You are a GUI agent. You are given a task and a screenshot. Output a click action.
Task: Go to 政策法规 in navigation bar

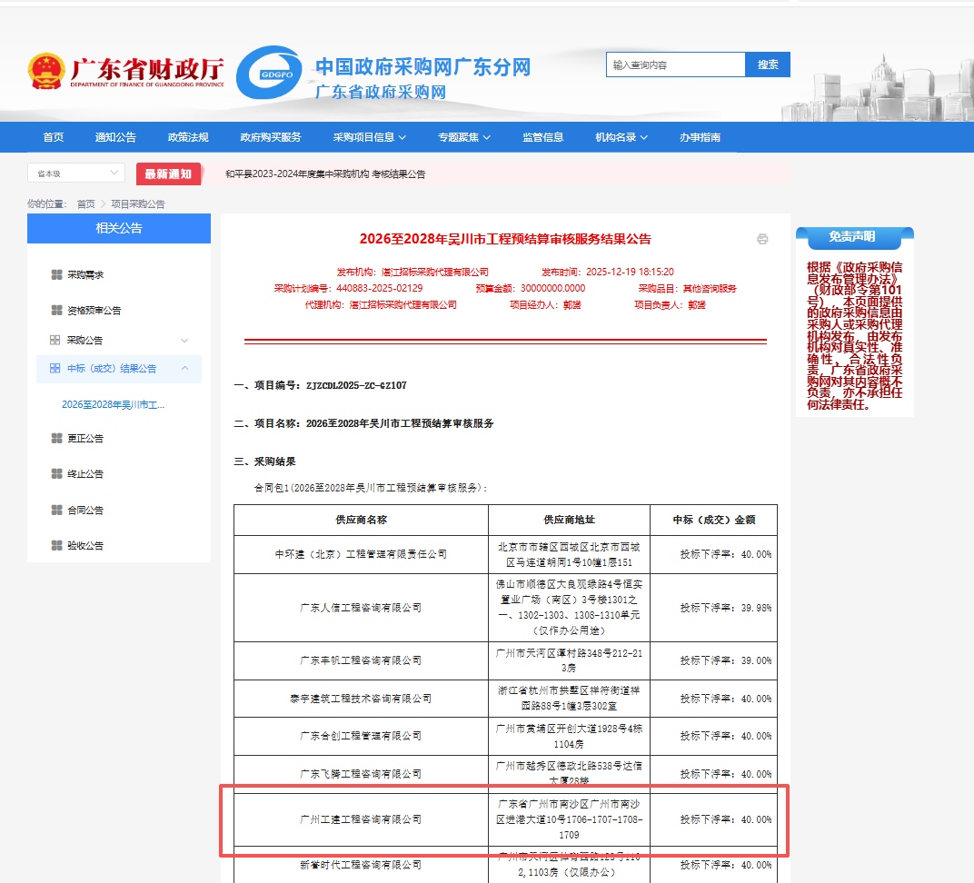point(188,137)
